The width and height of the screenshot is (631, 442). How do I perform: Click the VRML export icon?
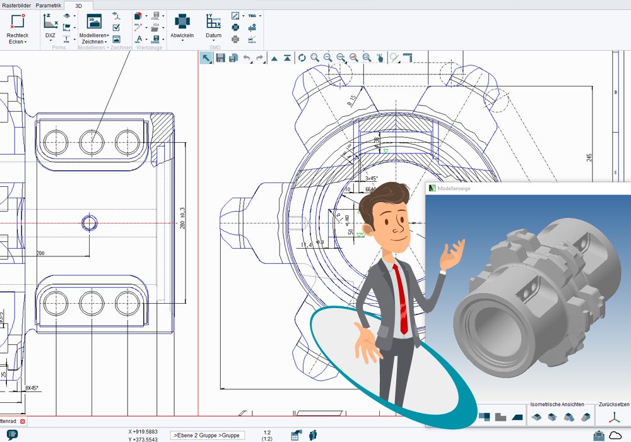click(x=155, y=16)
